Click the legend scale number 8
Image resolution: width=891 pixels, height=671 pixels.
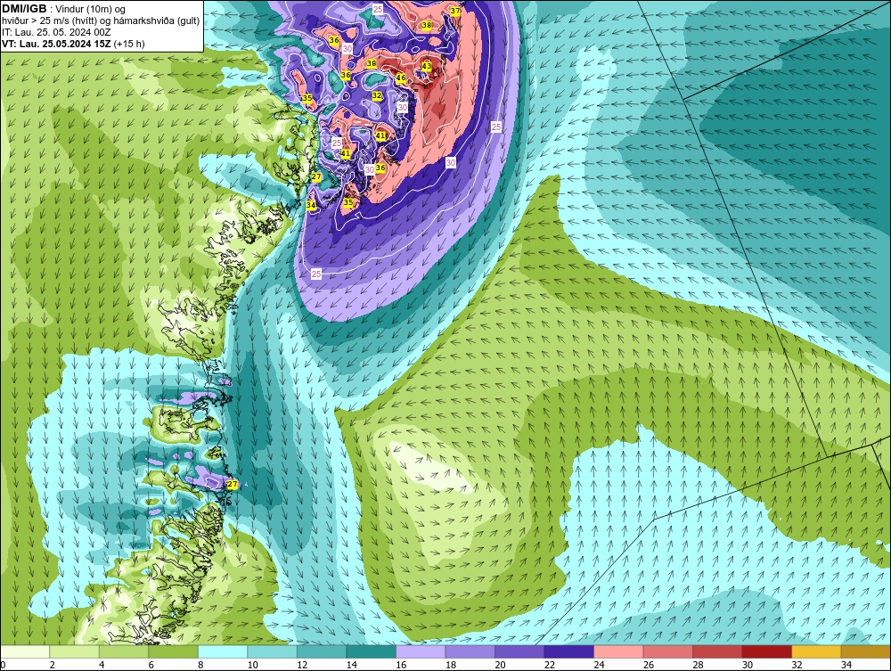click(200, 665)
